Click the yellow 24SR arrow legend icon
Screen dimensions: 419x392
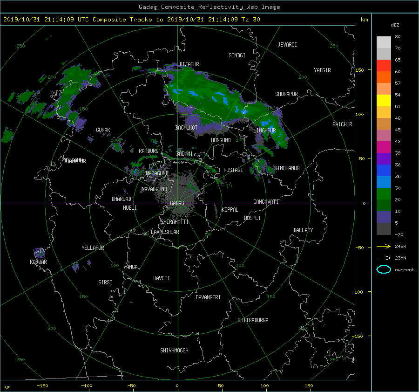point(384,246)
